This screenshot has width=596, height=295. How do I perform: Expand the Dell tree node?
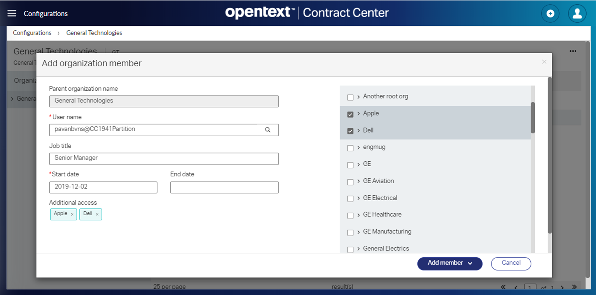tap(358, 131)
